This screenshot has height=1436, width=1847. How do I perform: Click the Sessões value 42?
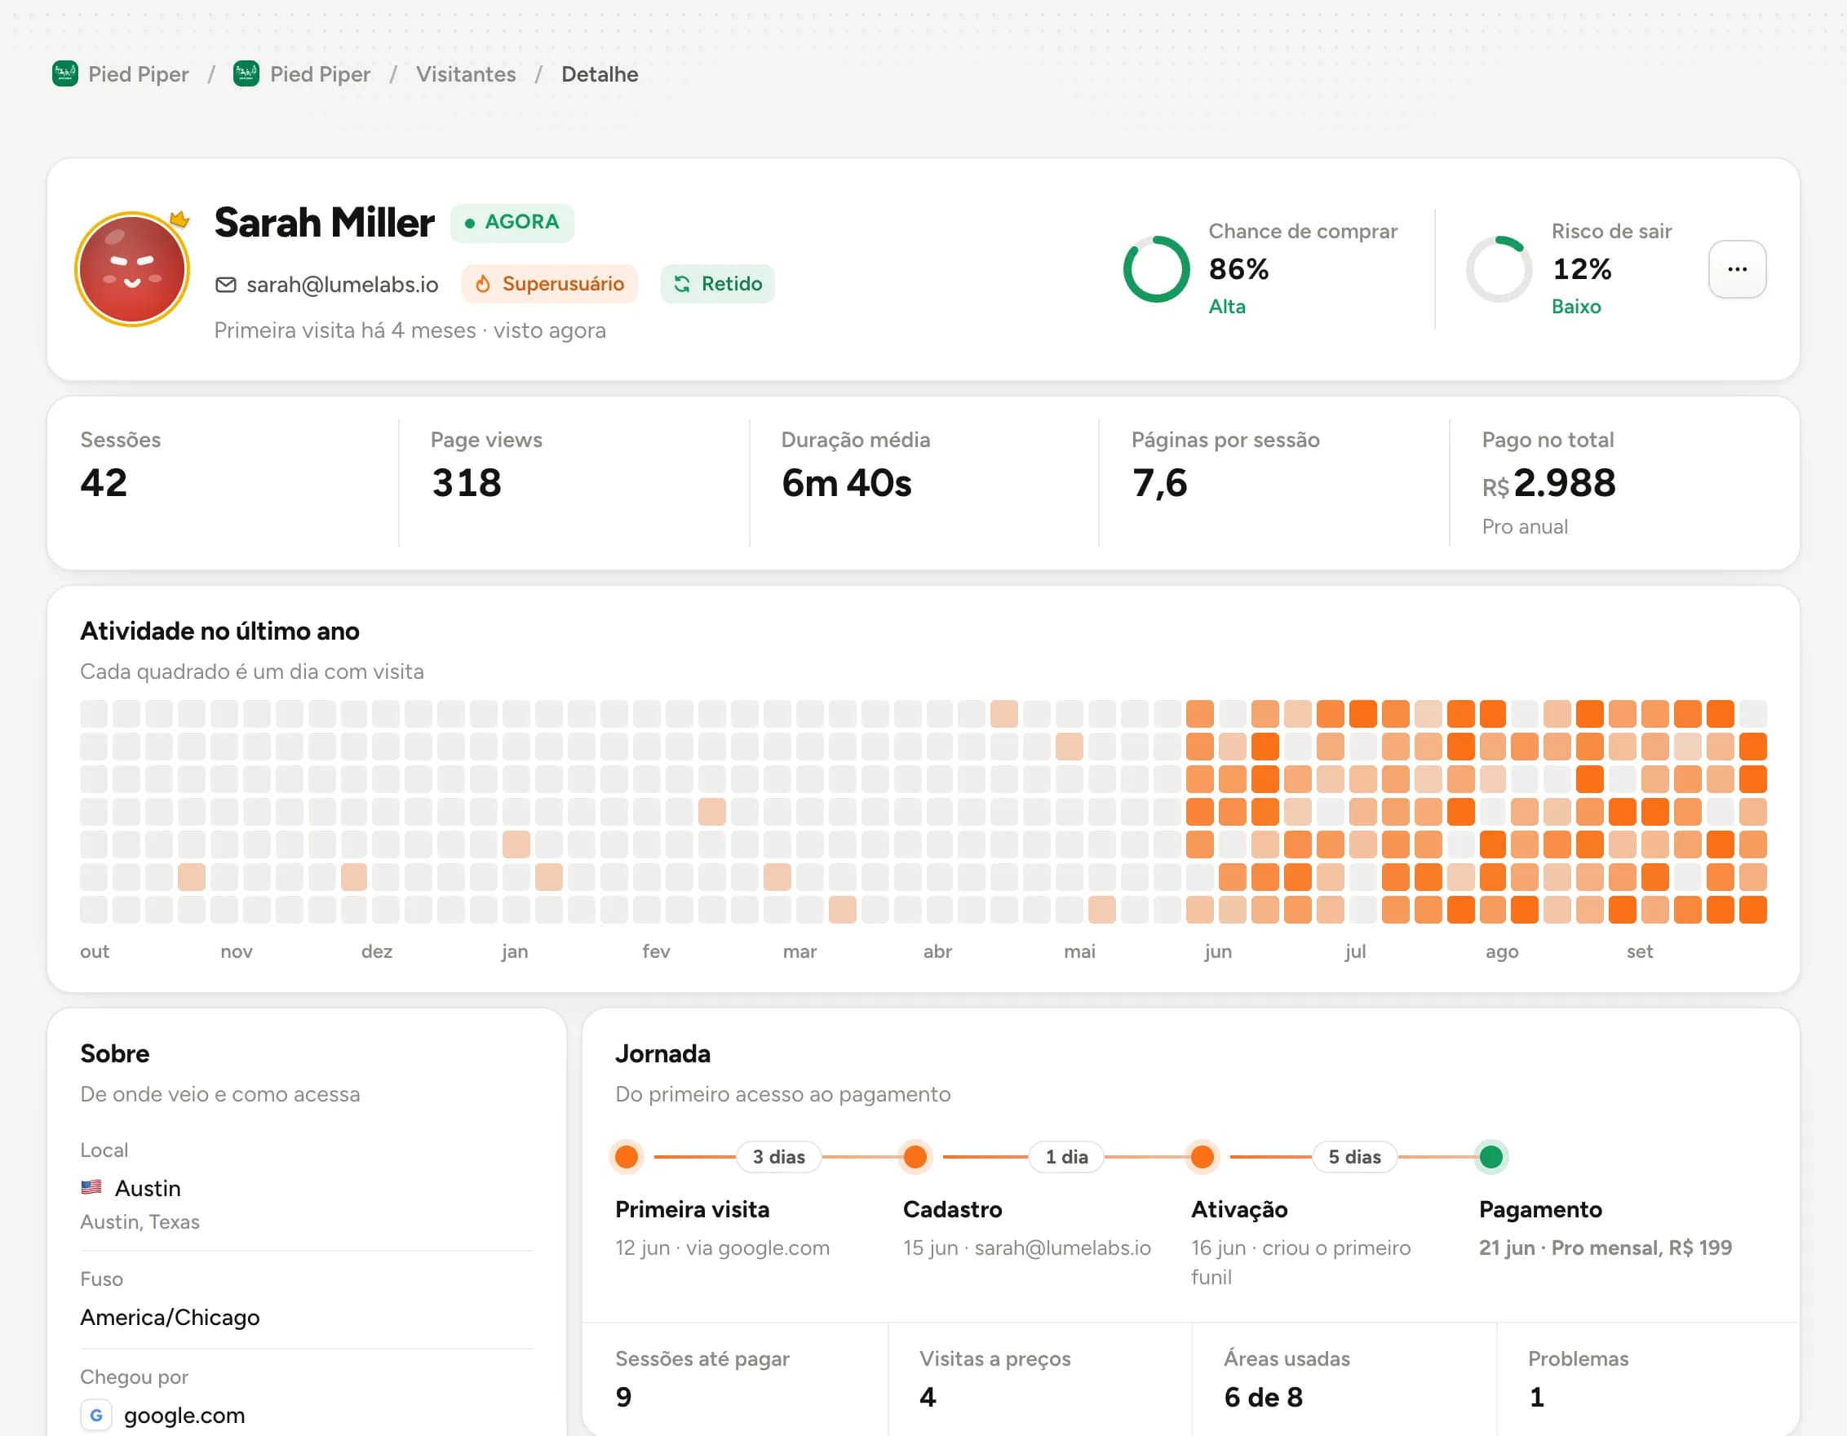(x=104, y=483)
